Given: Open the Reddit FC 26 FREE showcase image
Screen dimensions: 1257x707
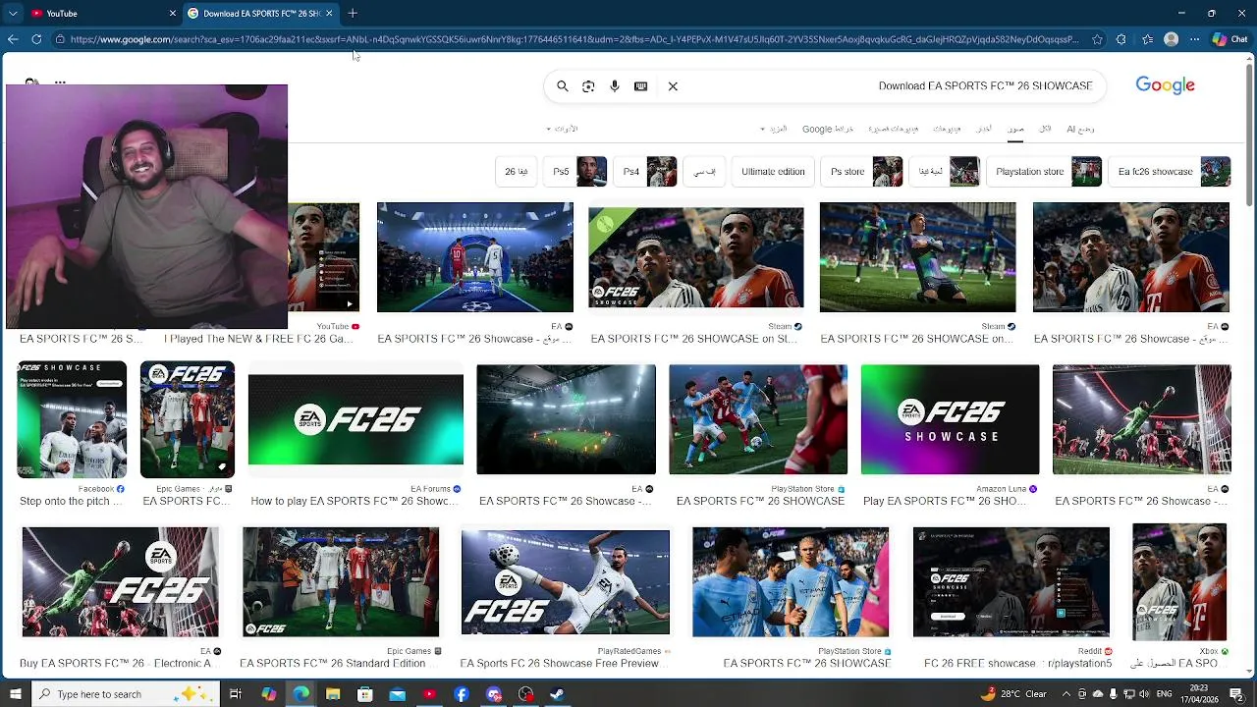Looking at the screenshot, I should click(1011, 582).
